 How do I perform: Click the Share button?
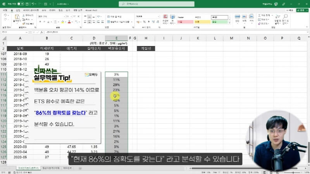tap(302, 10)
